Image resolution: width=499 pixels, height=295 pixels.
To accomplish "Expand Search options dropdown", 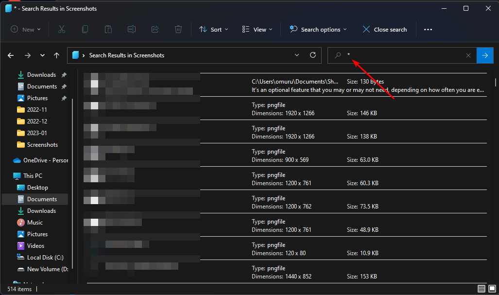I will point(318,30).
